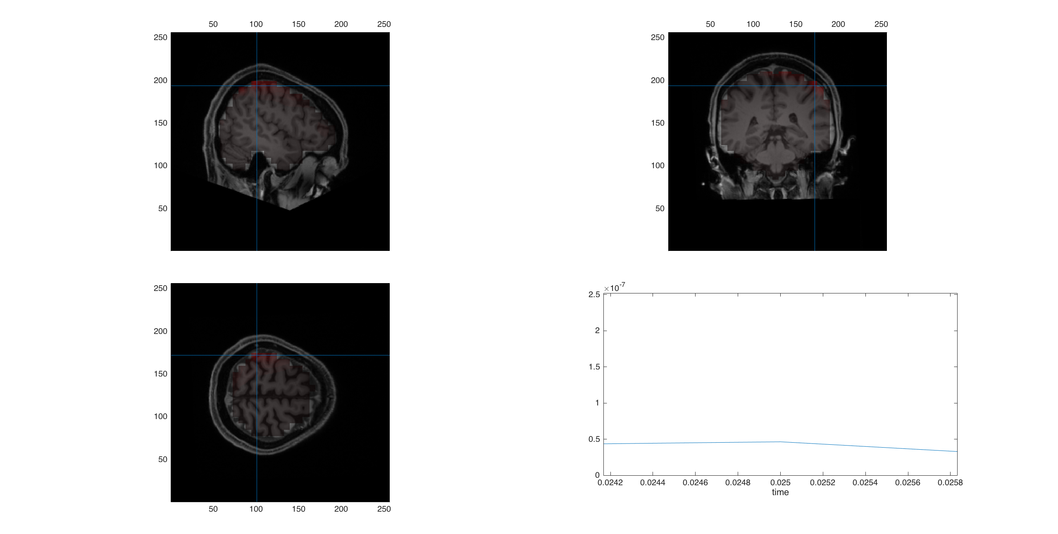Click the 0.025 time axis tick label
The width and height of the screenshot is (1058, 534).
coord(780,482)
